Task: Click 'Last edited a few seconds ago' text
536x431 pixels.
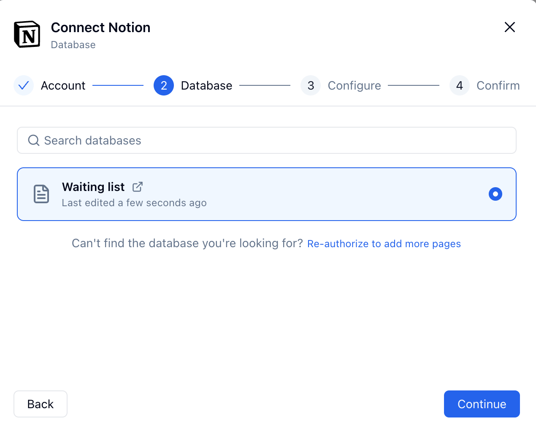Action: (x=134, y=203)
